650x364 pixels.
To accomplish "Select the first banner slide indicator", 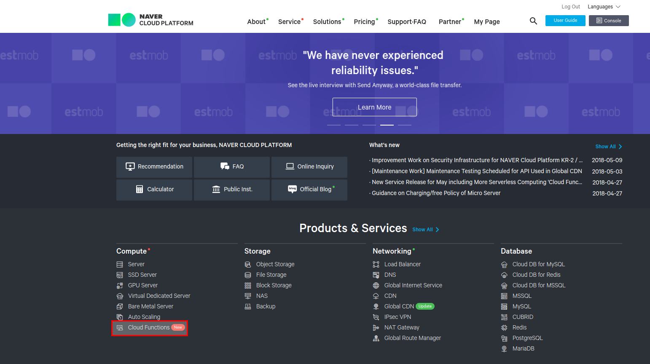I will point(334,125).
